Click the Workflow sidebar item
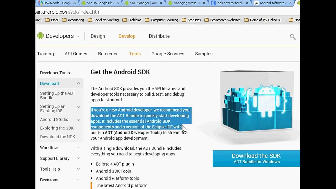 (x=49, y=148)
